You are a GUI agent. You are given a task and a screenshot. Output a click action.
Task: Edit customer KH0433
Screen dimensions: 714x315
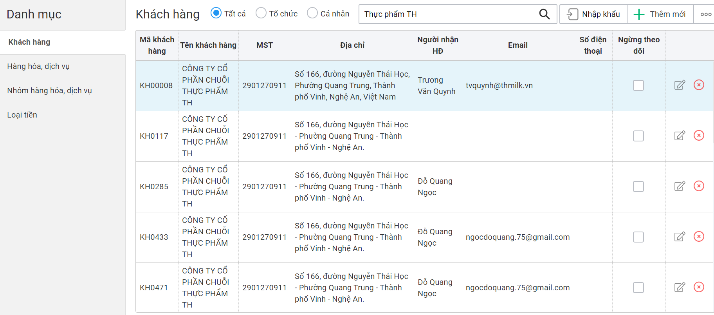tap(680, 237)
